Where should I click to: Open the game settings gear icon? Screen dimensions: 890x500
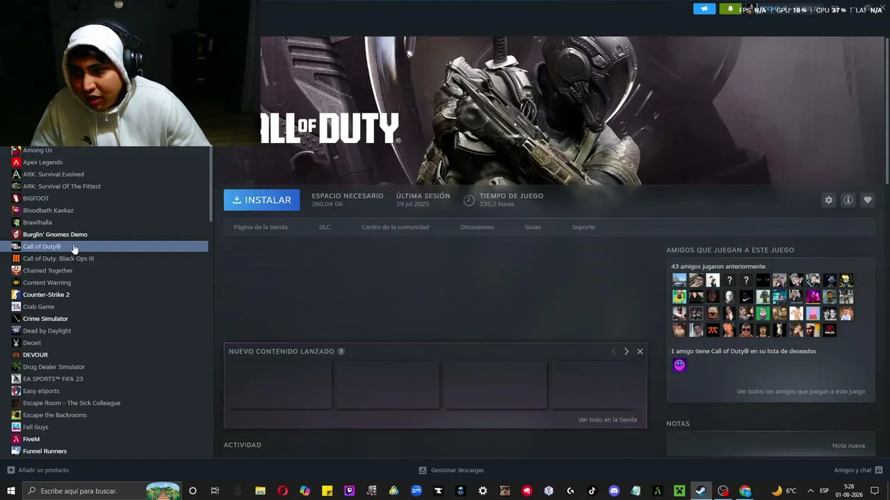[828, 200]
